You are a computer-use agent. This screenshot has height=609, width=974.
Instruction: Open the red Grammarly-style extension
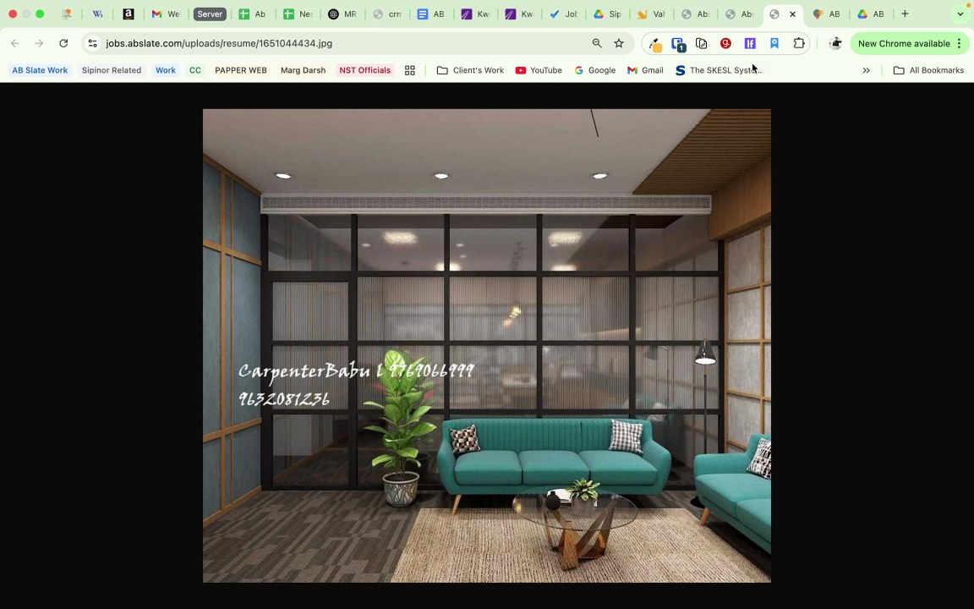coord(725,43)
